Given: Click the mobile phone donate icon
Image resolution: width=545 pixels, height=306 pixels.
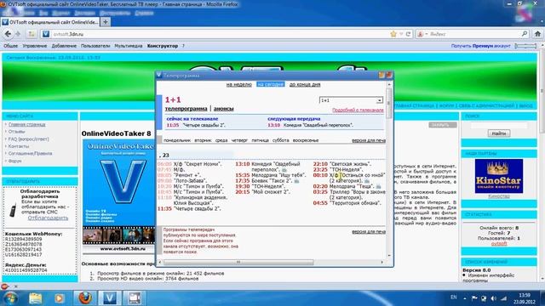Looking at the screenshot, I should [x=13, y=211].
